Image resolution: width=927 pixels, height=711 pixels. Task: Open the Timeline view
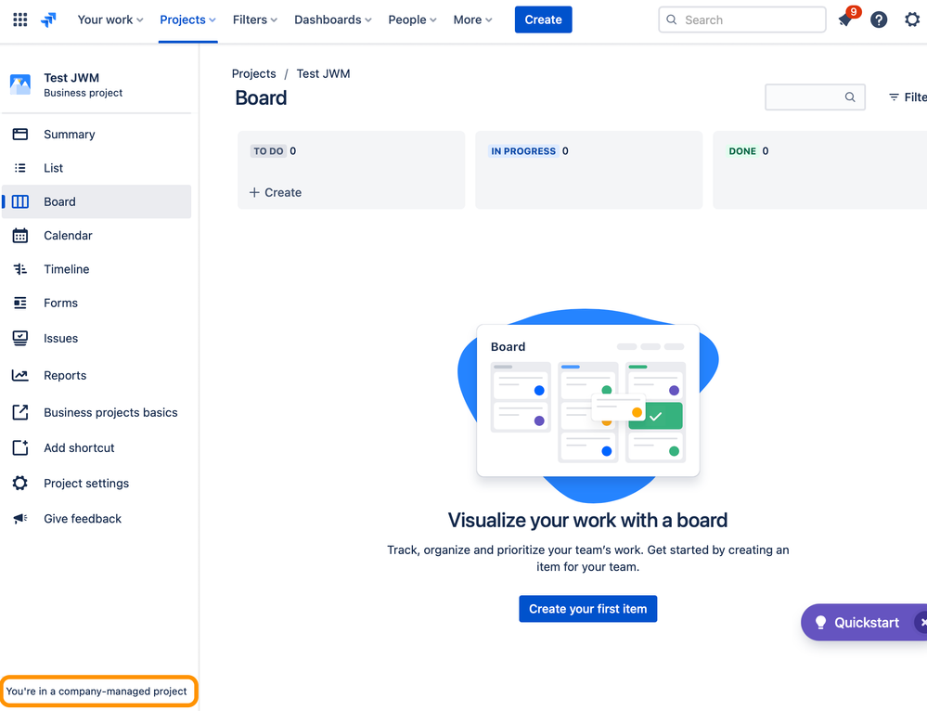[97, 269]
